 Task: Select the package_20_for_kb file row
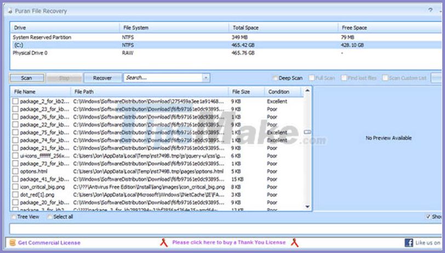tap(157, 203)
